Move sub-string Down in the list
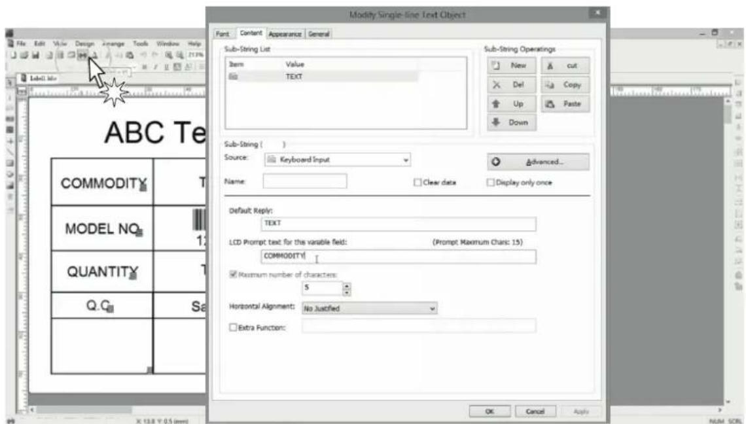This screenshot has width=746, height=424. click(x=512, y=122)
